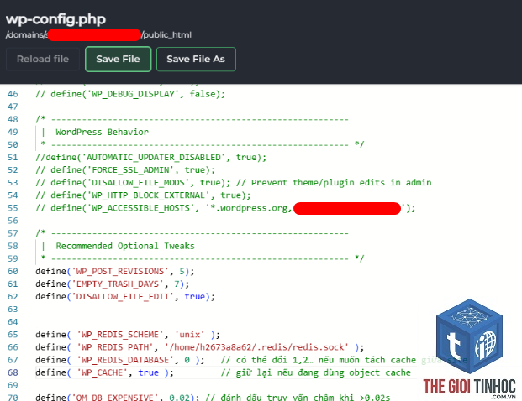The height and width of the screenshot is (401, 522).
Task: Click the value 7 on line 61
Action: tap(177, 284)
